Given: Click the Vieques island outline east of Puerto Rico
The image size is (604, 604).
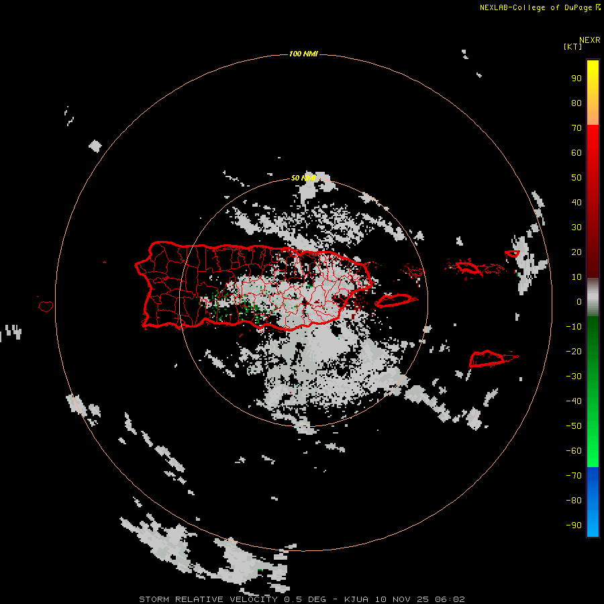Looking at the screenshot, I should click(395, 301).
